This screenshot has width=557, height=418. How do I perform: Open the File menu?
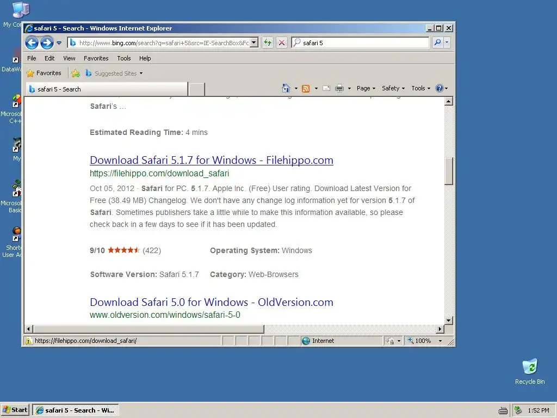pos(32,58)
